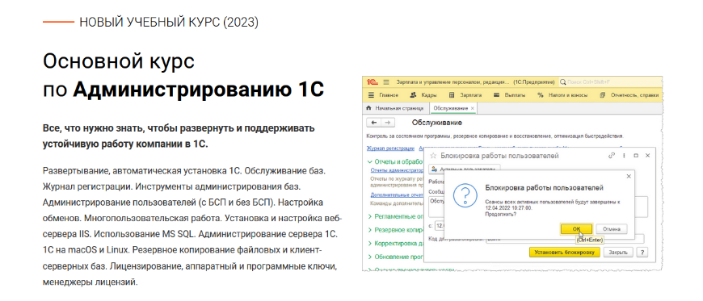703x301 pixels.
Task: Expand the Регламентные операции group
Action: coord(395,216)
